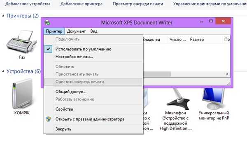Select Работать автономно menu entry

pos(93,99)
